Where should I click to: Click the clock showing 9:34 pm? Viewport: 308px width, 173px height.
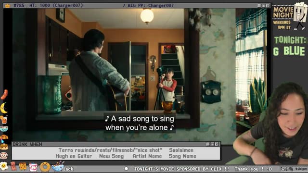pyautogui.click(x=301, y=169)
